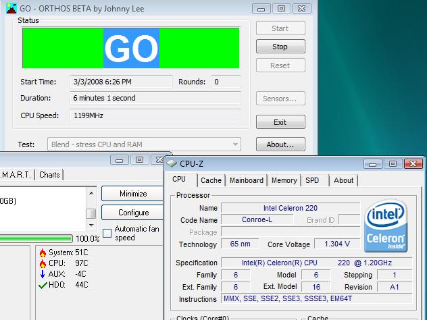Click the Technology value 65 nm
Viewport: 427px width, 320px height.
(x=240, y=244)
